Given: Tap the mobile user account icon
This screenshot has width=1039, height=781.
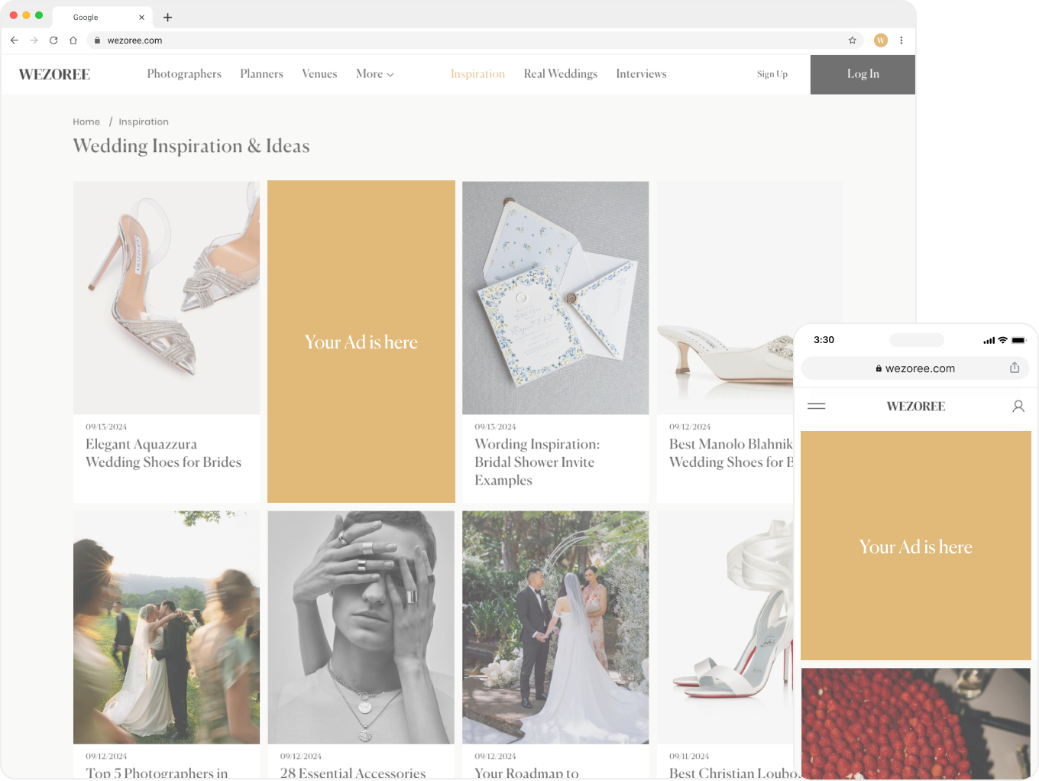Looking at the screenshot, I should point(1018,407).
